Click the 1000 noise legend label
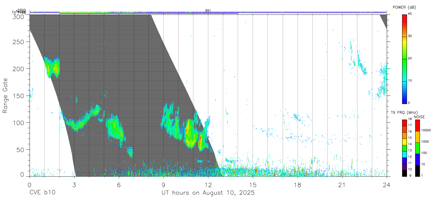This screenshot has height=200, width=435. tap(425, 141)
